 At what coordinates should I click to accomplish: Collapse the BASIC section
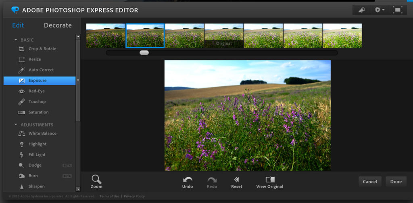point(16,40)
